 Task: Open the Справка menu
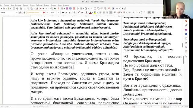pos(66,5)
